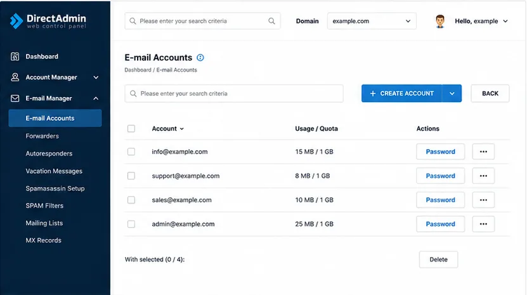Click the info@example.com account name
This screenshot has height=295, width=527.
click(179, 152)
